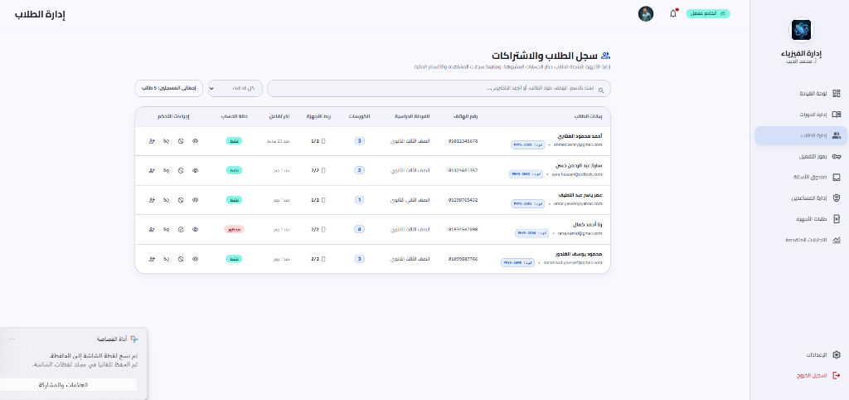This screenshot has width=849, height=400.
Task: Click the physics logo in the sidebar
Action: pyautogui.click(x=801, y=30)
